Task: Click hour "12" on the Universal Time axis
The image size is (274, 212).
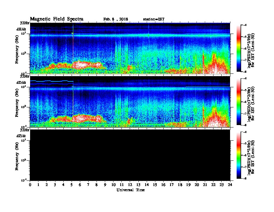Action: pos(130,185)
